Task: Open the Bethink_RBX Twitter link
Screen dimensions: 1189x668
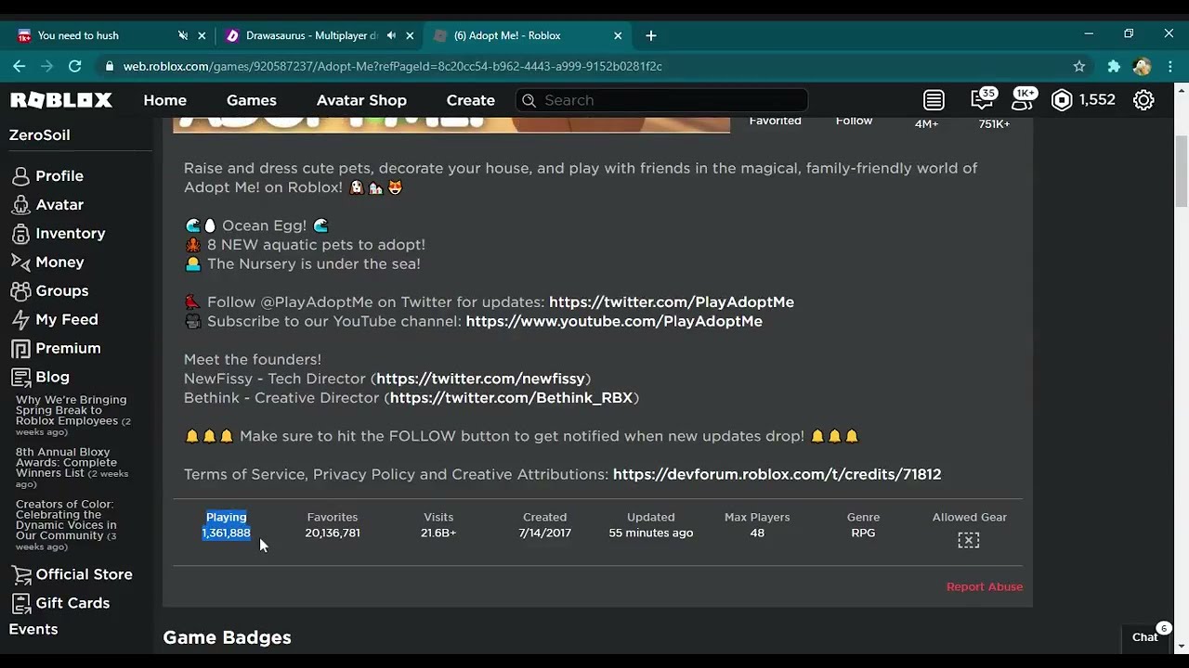Action: tap(511, 398)
